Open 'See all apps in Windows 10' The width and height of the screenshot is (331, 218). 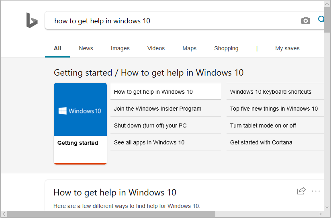[x=165, y=142]
